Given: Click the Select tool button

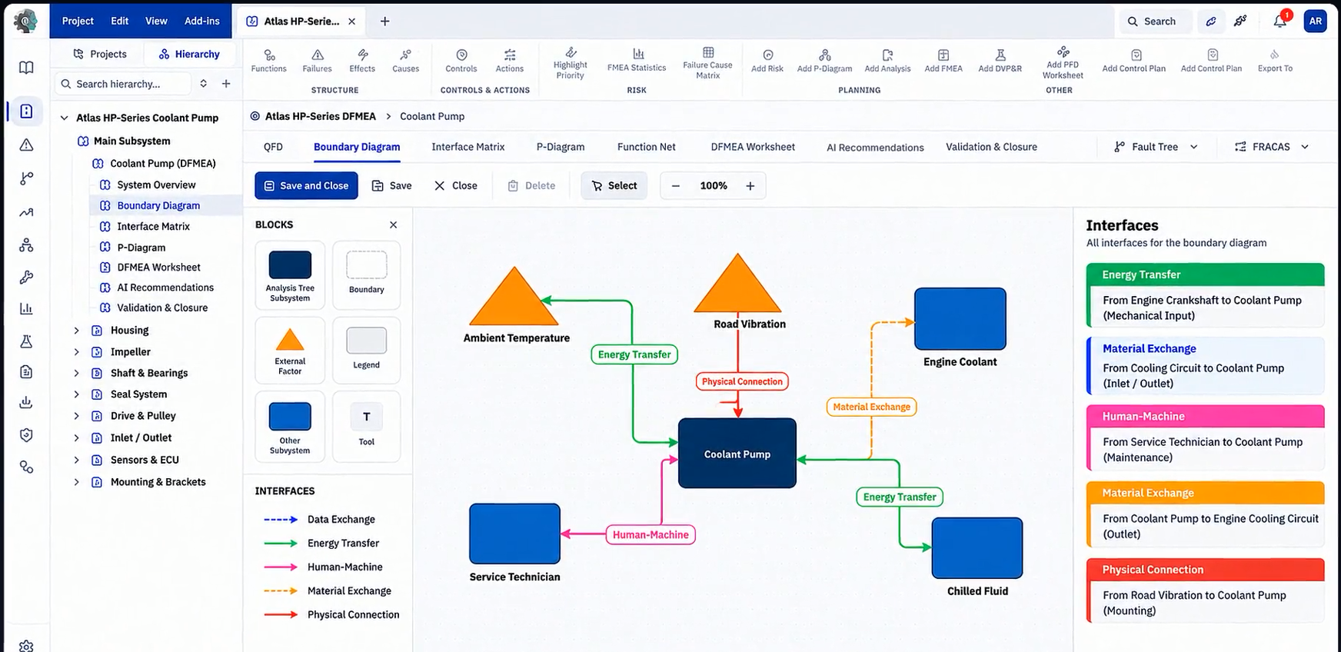Looking at the screenshot, I should pyautogui.click(x=614, y=185).
